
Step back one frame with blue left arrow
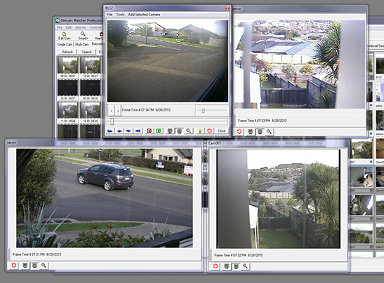(x=119, y=131)
